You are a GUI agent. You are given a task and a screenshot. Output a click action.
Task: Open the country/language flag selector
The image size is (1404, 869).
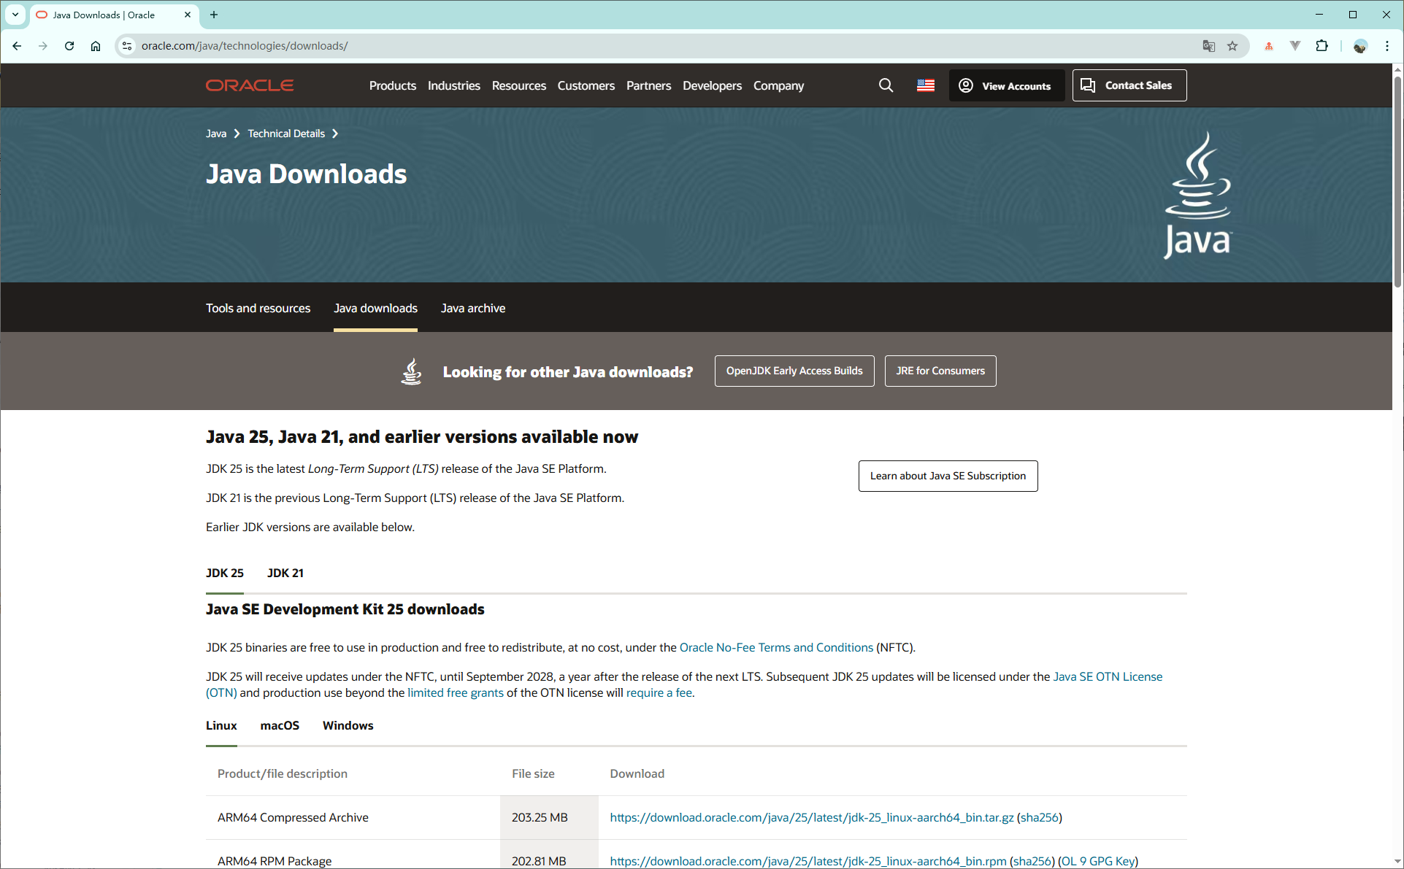(925, 85)
